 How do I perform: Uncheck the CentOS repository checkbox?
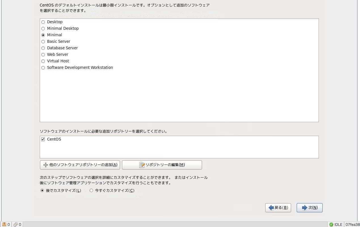[43, 139]
